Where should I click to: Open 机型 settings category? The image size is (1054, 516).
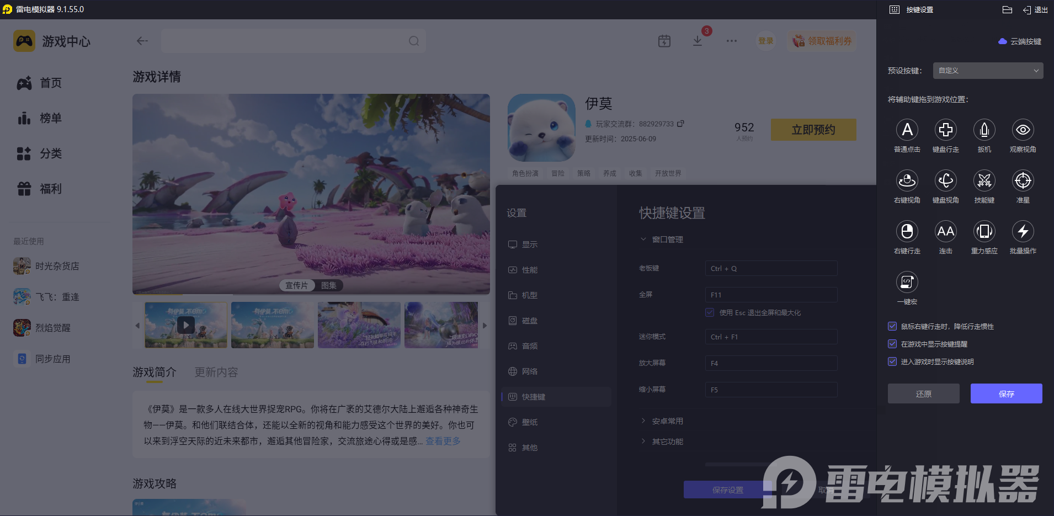tap(556, 295)
